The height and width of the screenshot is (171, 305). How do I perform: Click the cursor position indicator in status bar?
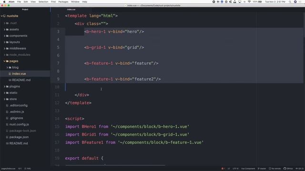point(20,169)
